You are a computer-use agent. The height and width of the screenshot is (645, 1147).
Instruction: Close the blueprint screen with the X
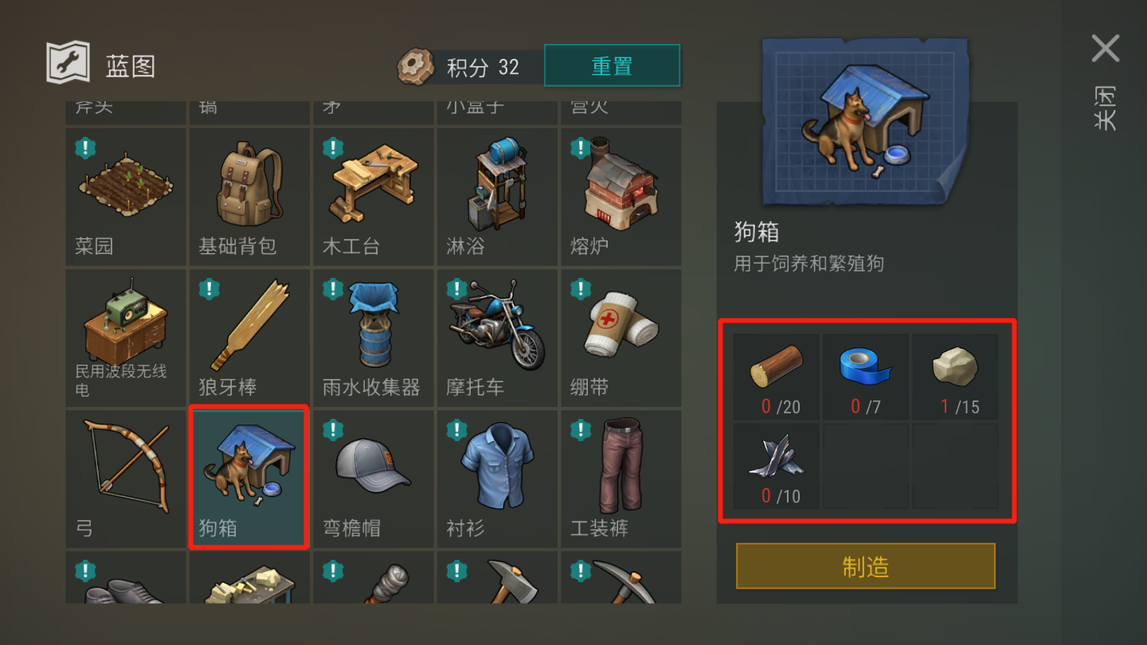tap(1106, 49)
